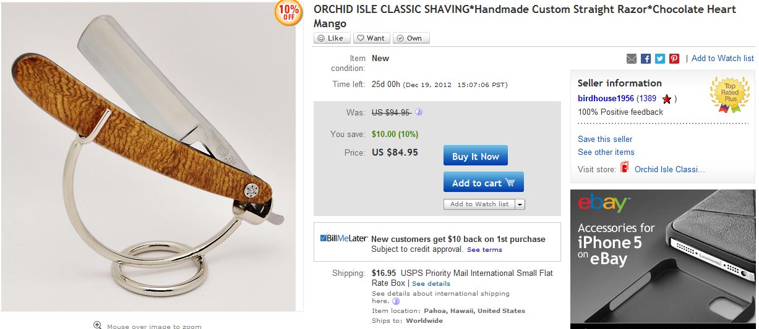
Task: Pin this item on Pinterest
Action: point(674,59)
